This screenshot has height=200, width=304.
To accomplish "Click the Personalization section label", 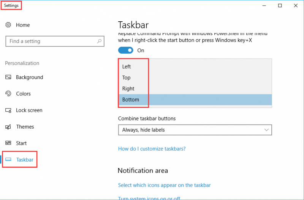I will [22, 63].
